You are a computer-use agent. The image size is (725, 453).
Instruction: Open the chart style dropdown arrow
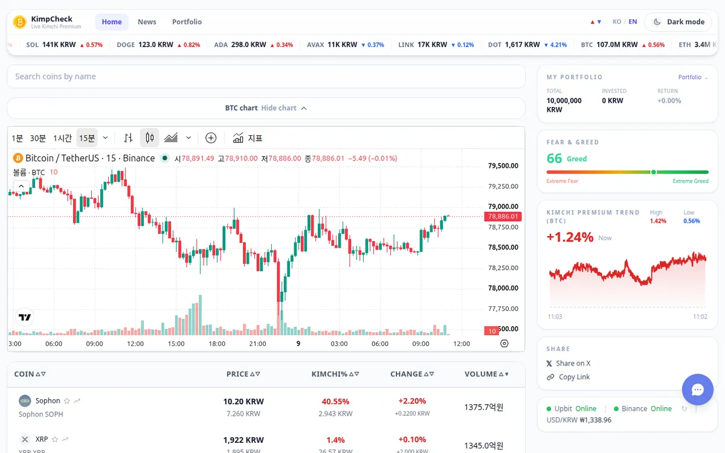(x=188, y=138)
